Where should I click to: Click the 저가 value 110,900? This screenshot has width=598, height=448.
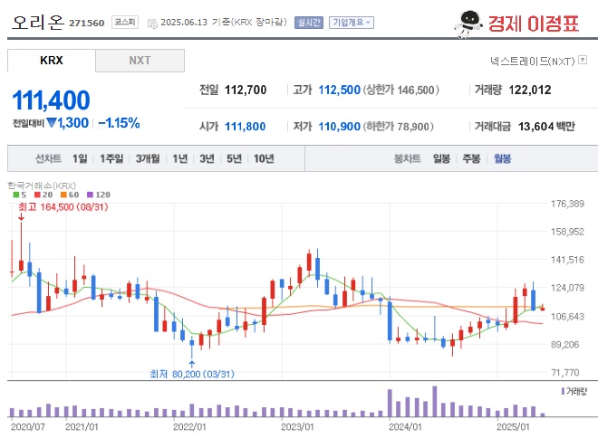340,126
